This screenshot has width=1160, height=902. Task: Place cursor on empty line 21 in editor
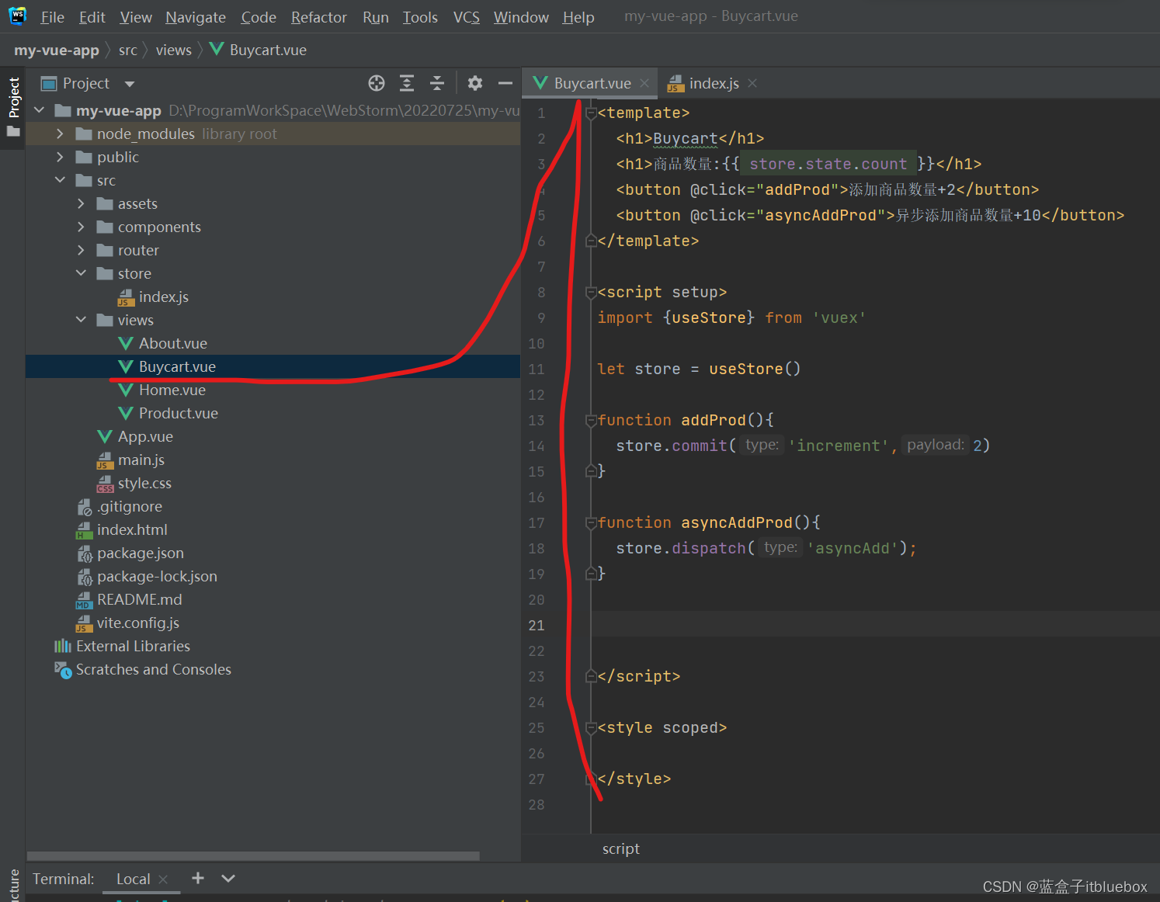(x=875, y=625)
